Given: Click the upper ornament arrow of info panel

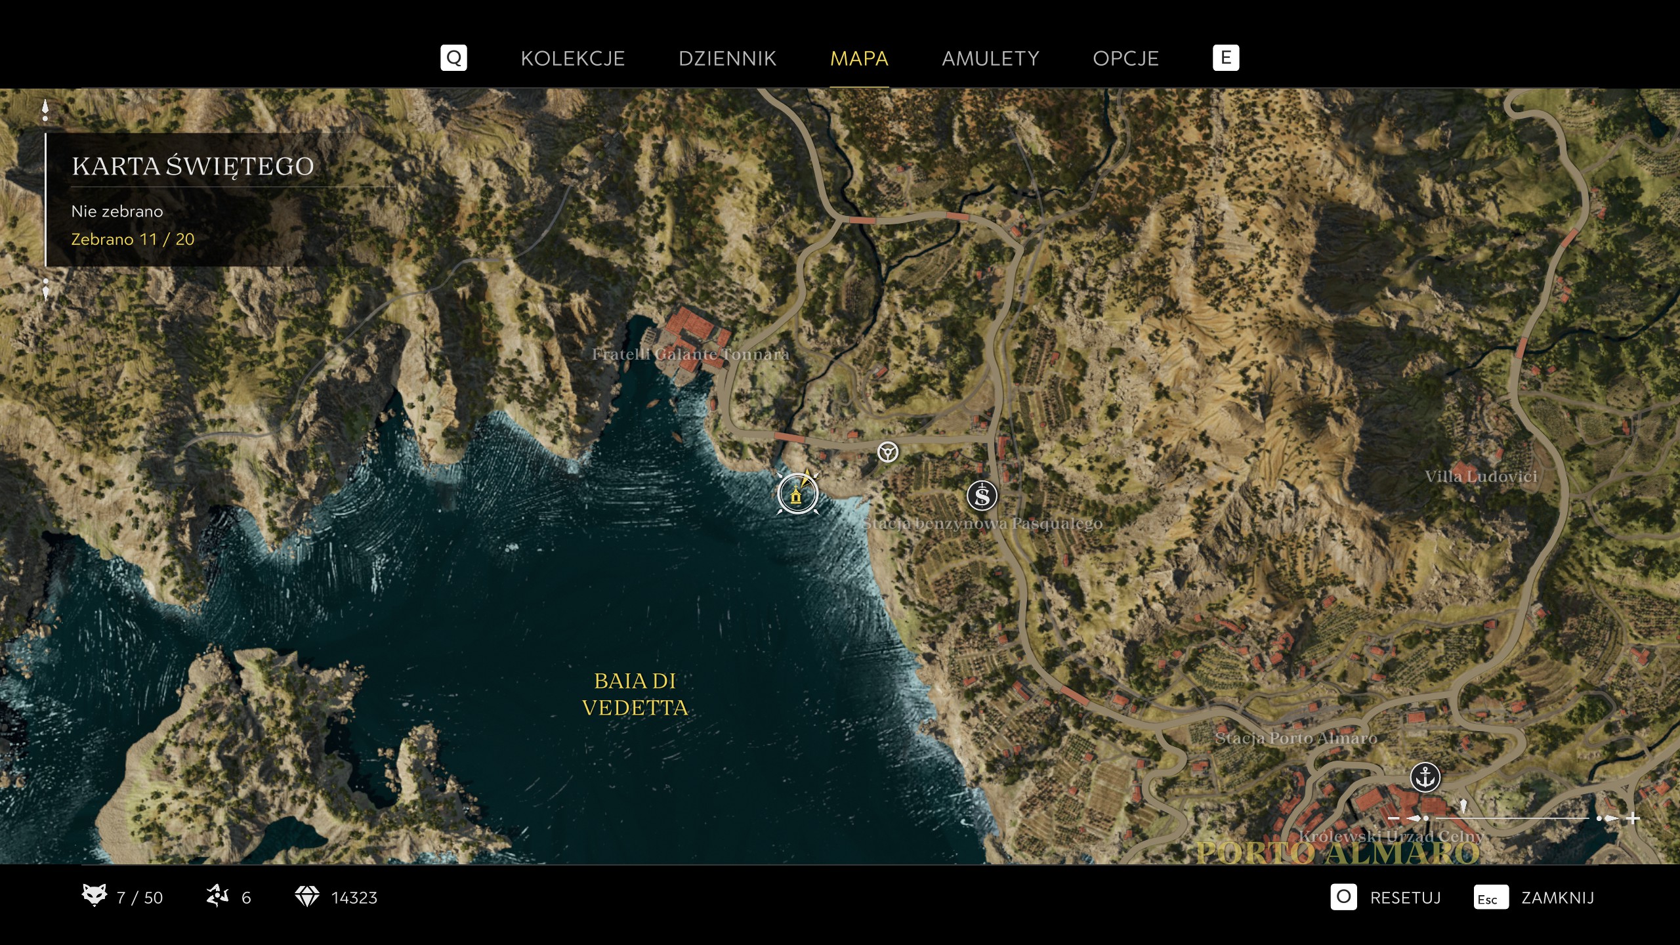Looking at the screenshot, I should click(x=45, y=110).
